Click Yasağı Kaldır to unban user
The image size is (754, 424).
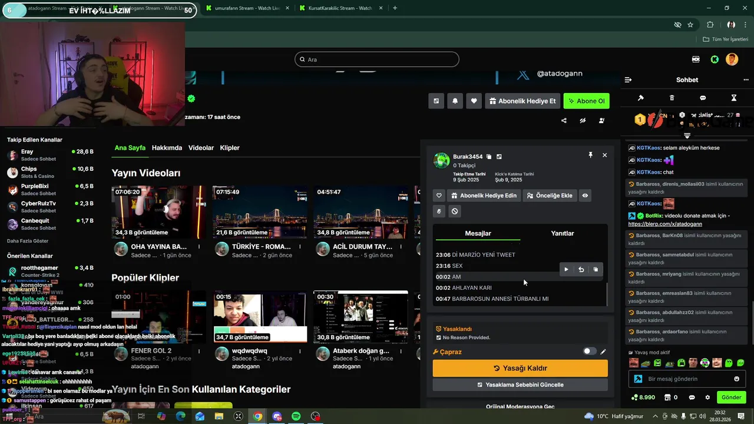click(x=520, y=368)
